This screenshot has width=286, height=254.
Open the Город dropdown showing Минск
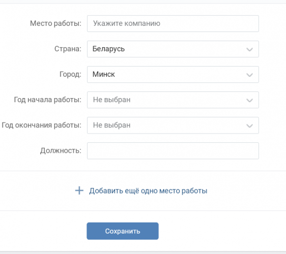pyautogui.click(x=173, y=75)
